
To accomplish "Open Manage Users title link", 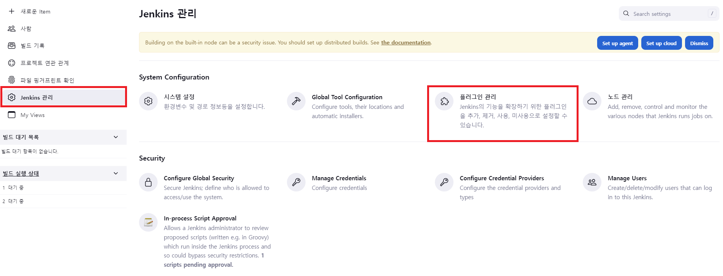I will (x=627, y=178).
